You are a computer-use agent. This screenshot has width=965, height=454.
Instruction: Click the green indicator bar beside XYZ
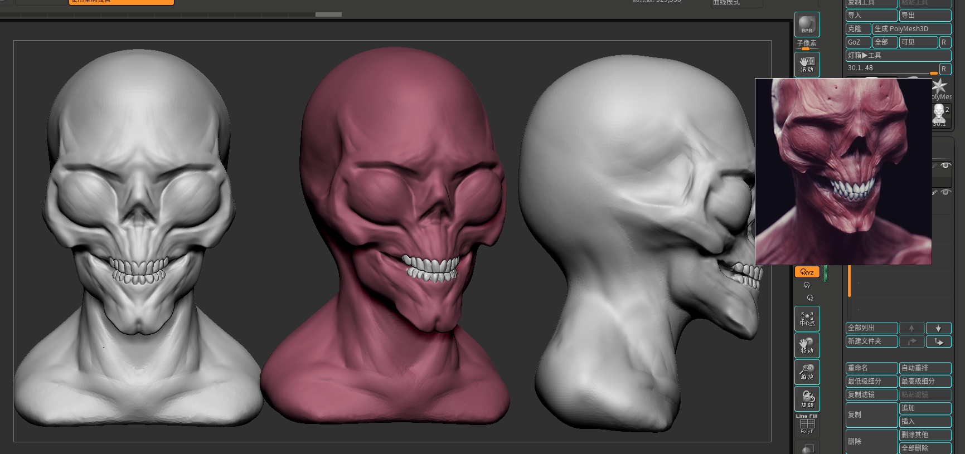click(x=826, y=274)
